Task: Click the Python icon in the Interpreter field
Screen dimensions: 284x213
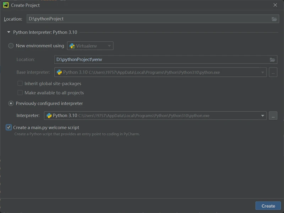Action: point(49,116)
